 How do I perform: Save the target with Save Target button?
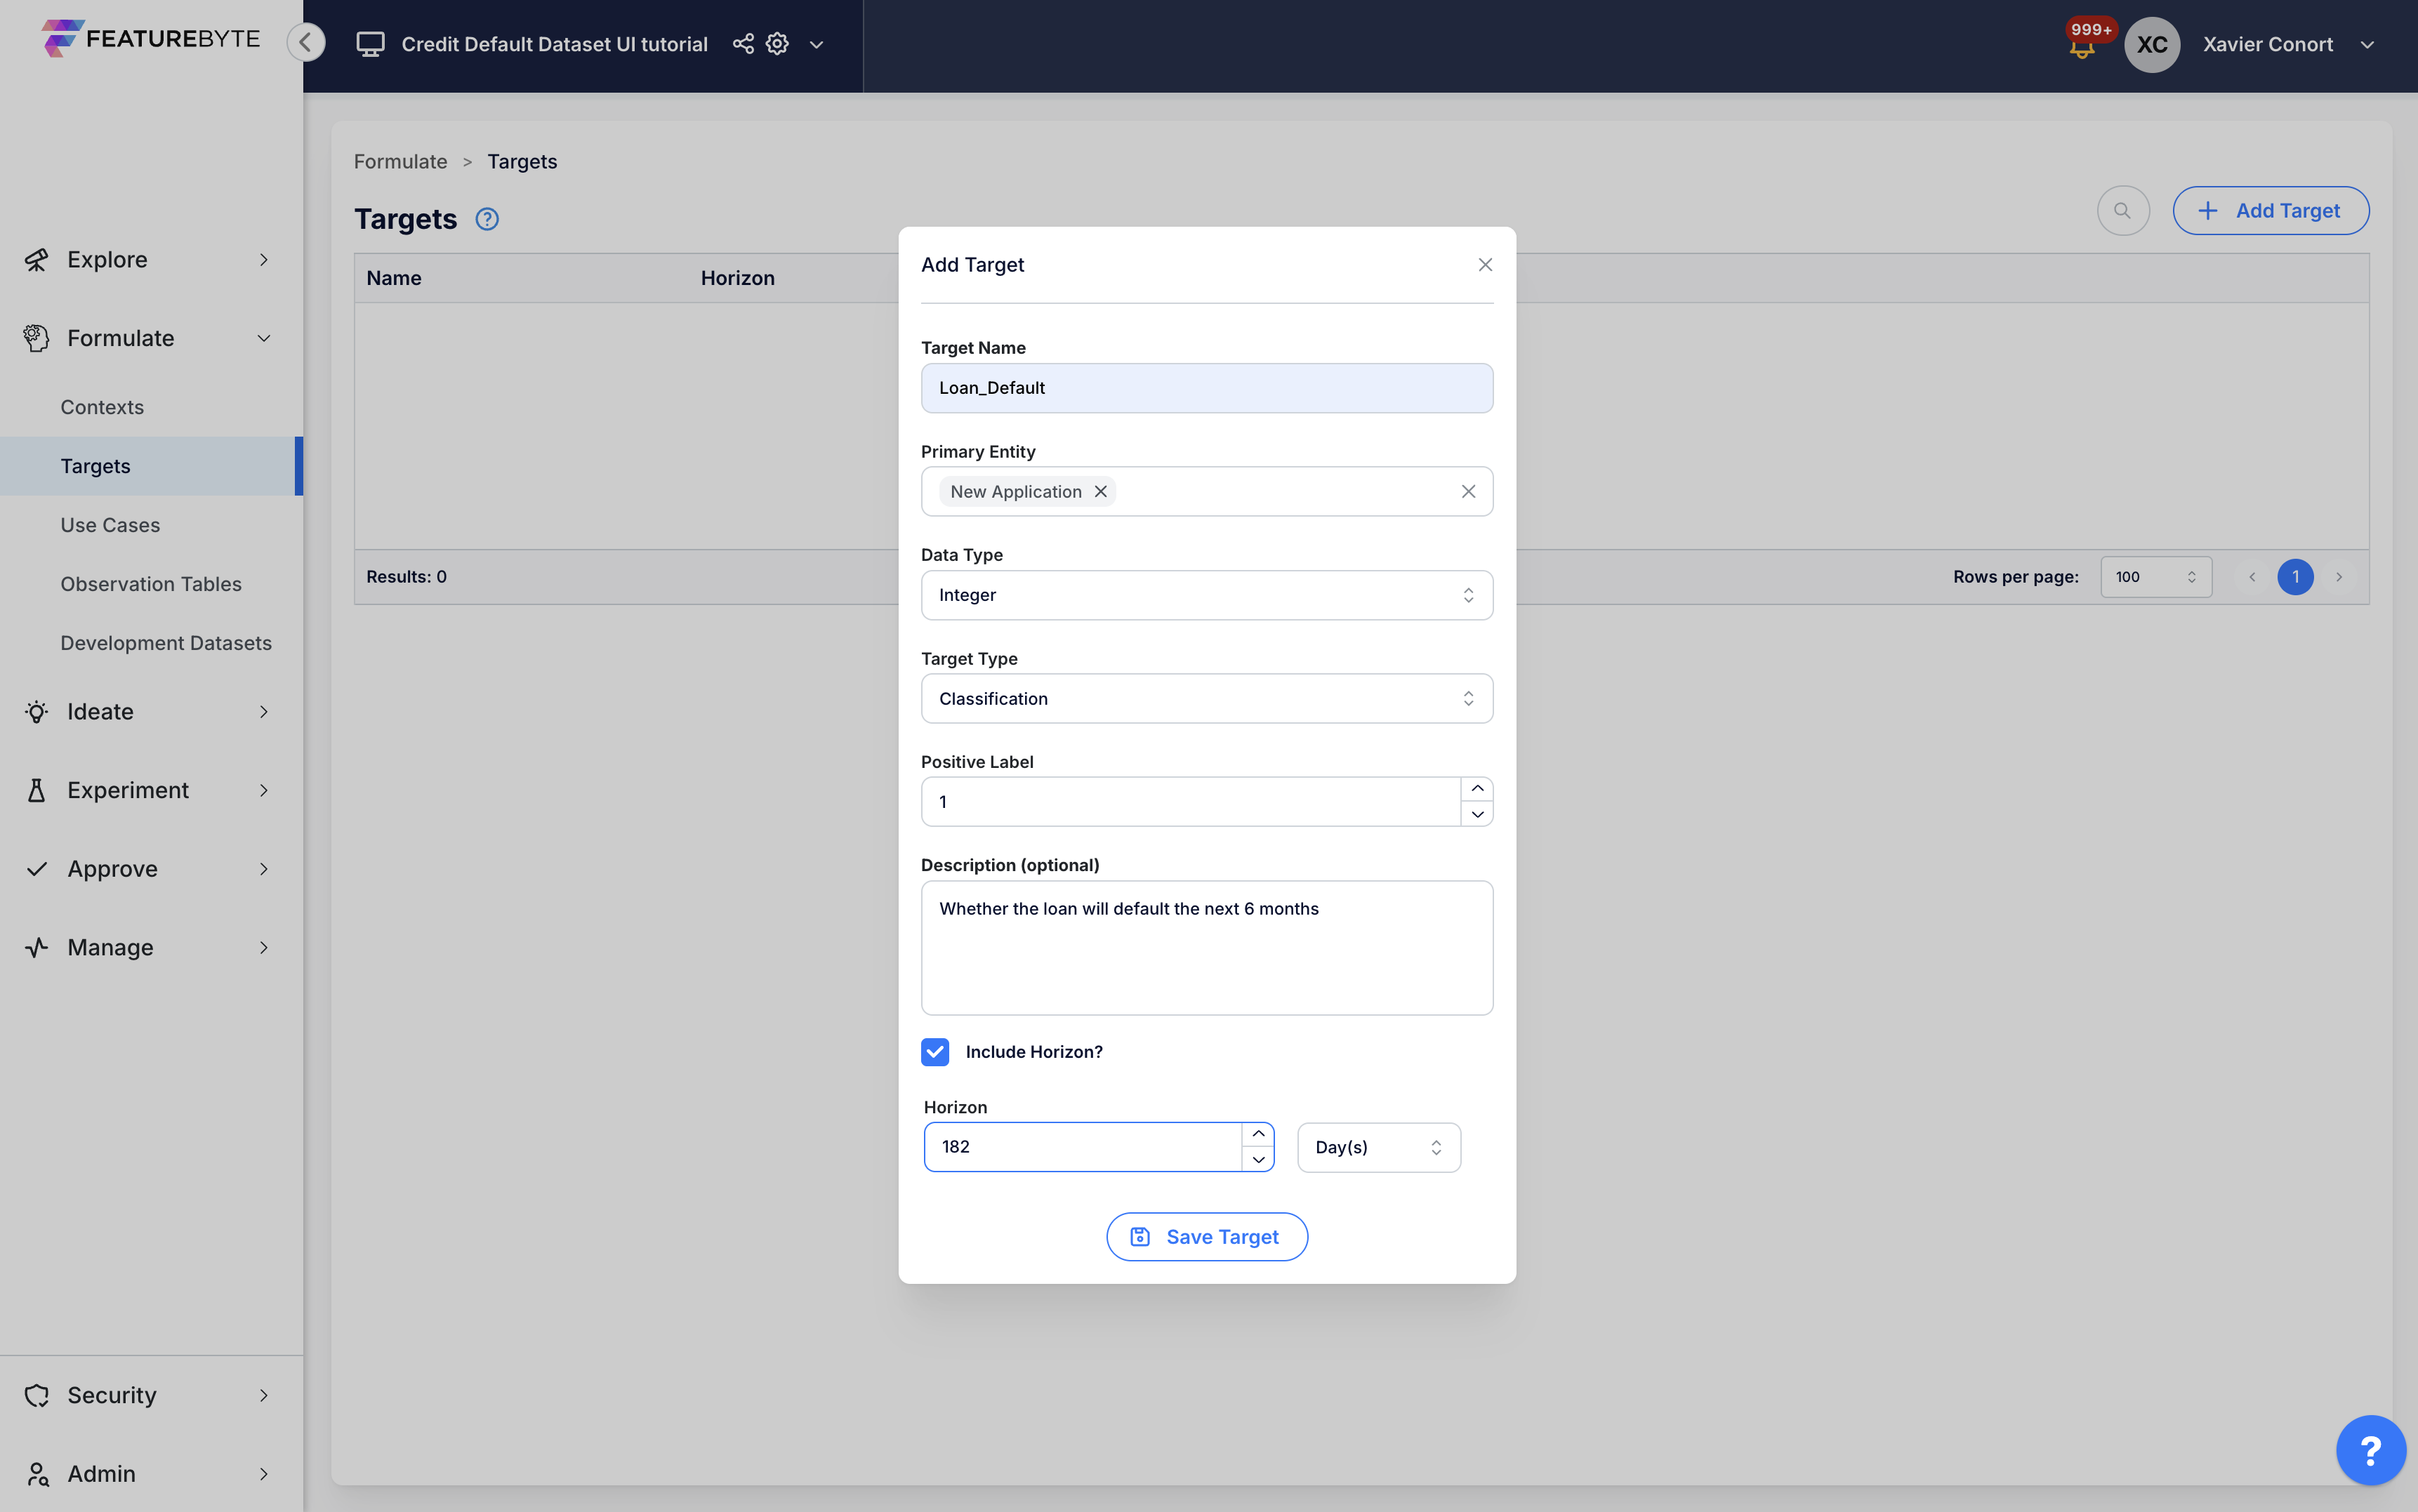(x=1206, y=1236)
